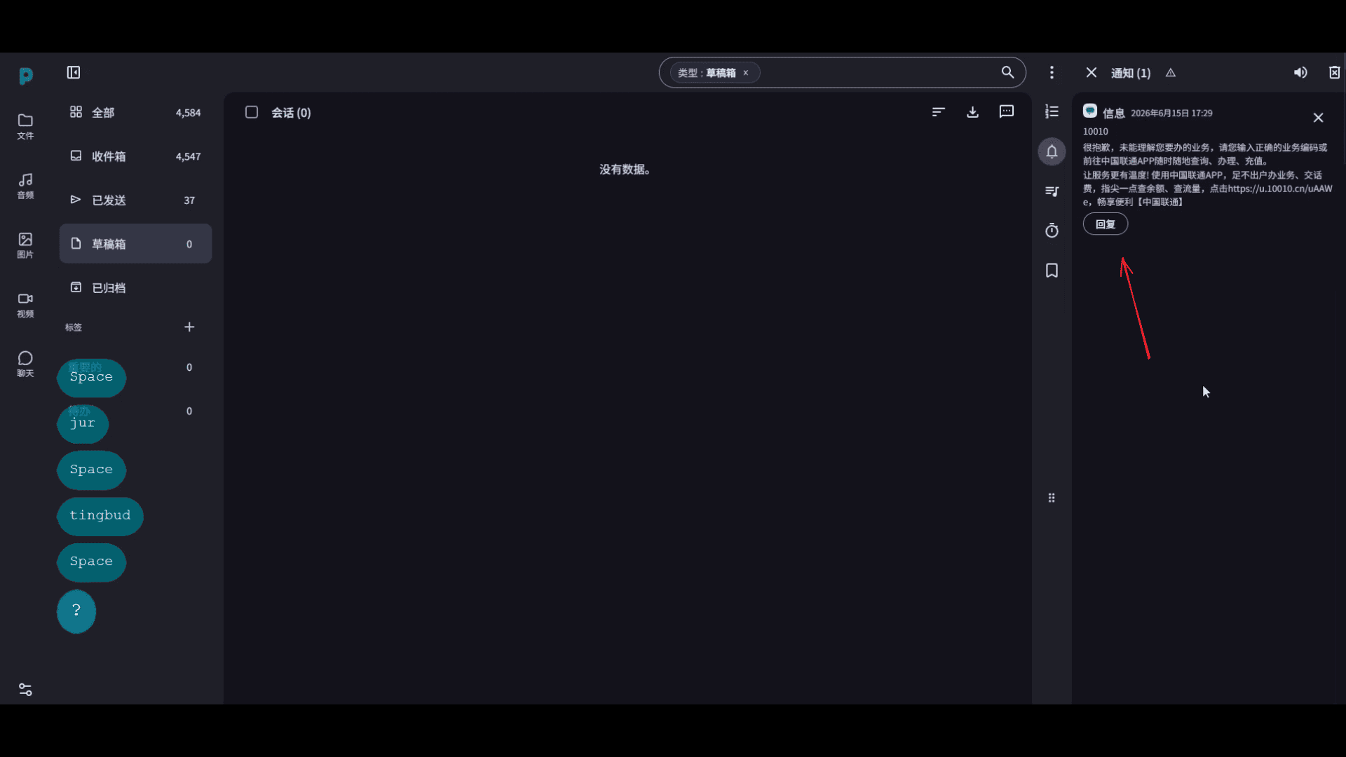
Task: Dismiss the 10010 message notification
Action: (1319, 118)
